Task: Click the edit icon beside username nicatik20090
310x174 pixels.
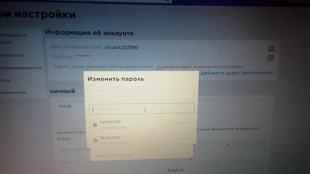Action: coord(271,49)
